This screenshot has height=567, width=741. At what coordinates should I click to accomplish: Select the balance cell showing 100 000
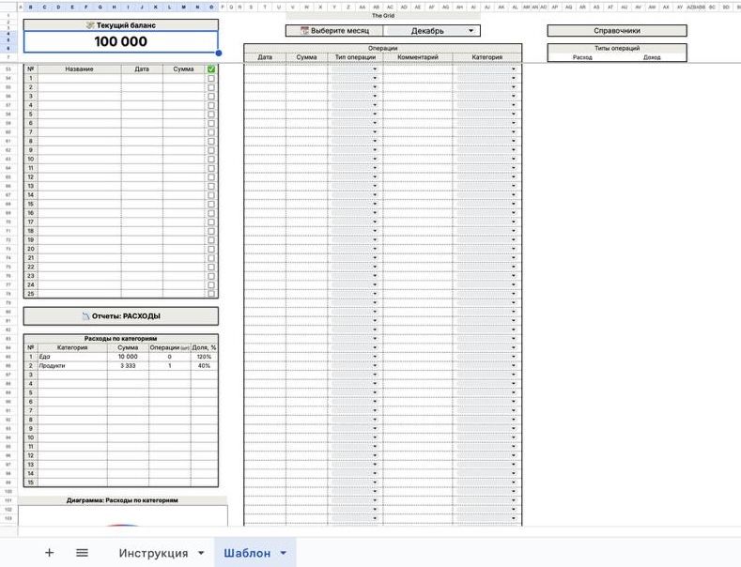pyautogui.click(x=120, y=41)
